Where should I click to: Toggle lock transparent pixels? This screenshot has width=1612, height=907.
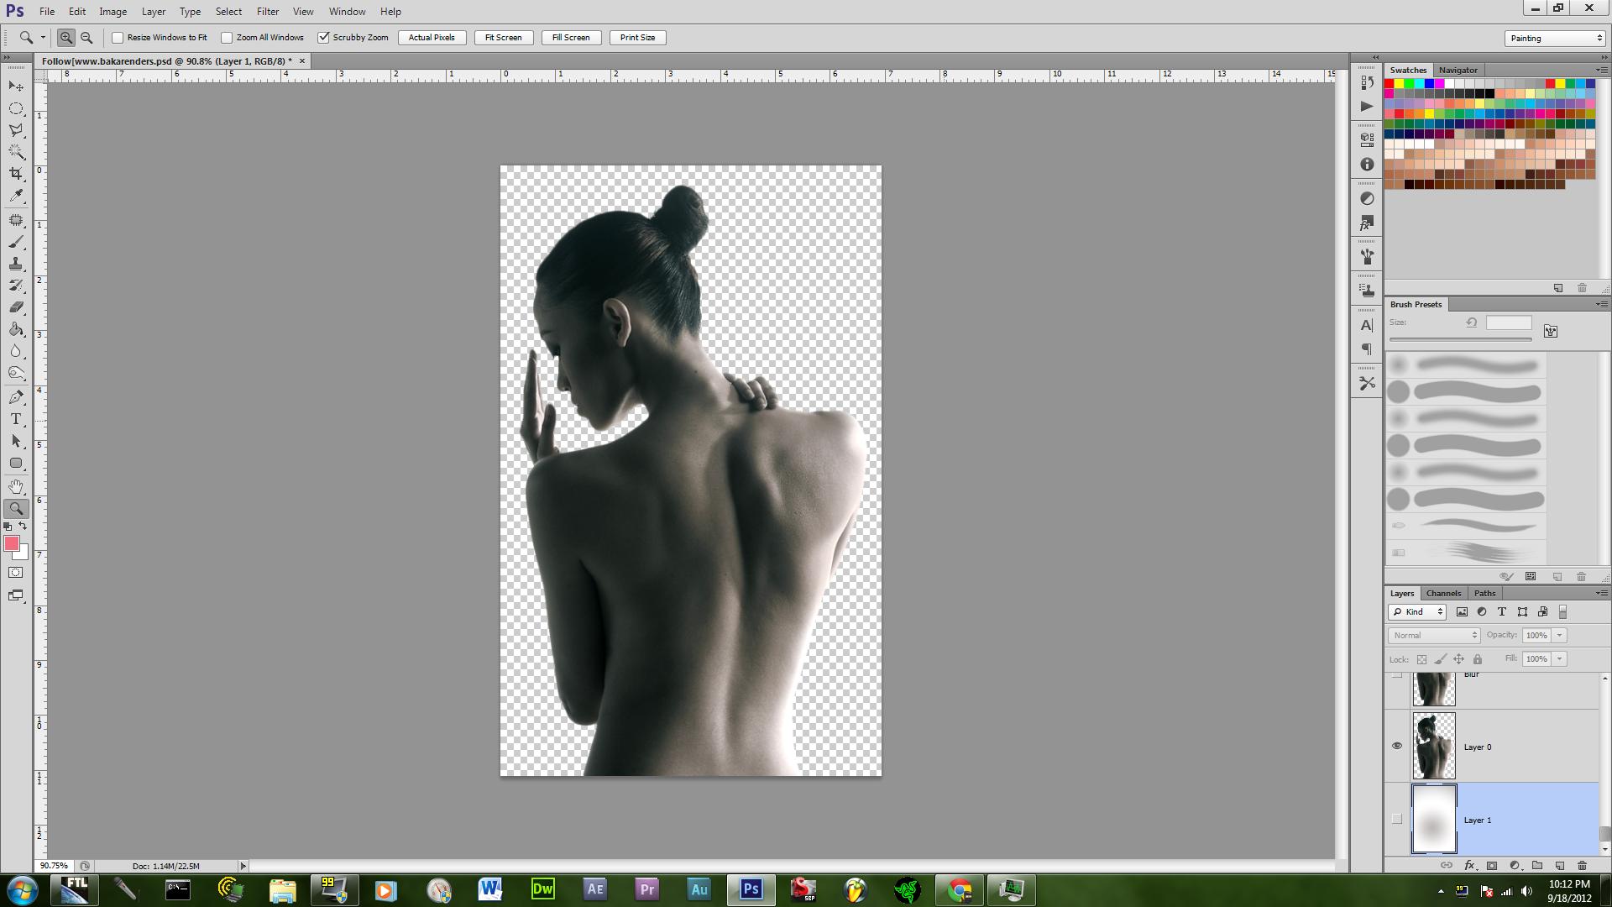click(1421, 659)
